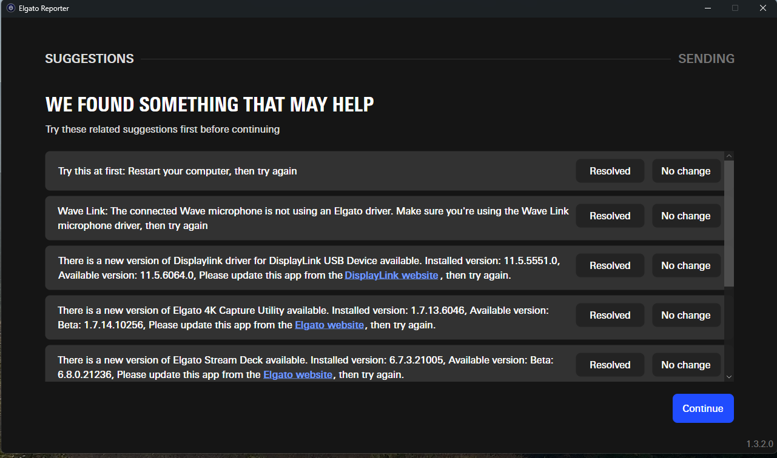Click the version number 1.3.2.0
The height and width of the screenshot is (458, 777).
pyautogui.click(x=760, y=444)
